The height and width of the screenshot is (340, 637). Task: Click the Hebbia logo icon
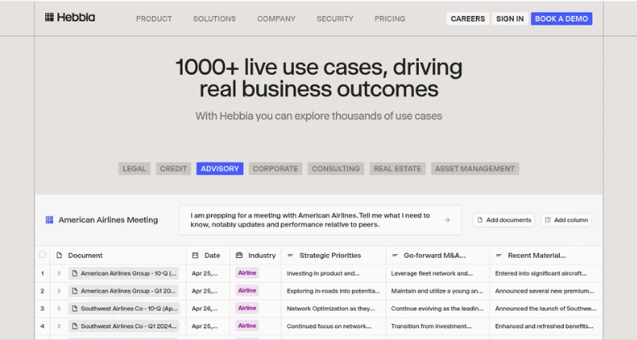pyautogui.click(x=49, y=18)
